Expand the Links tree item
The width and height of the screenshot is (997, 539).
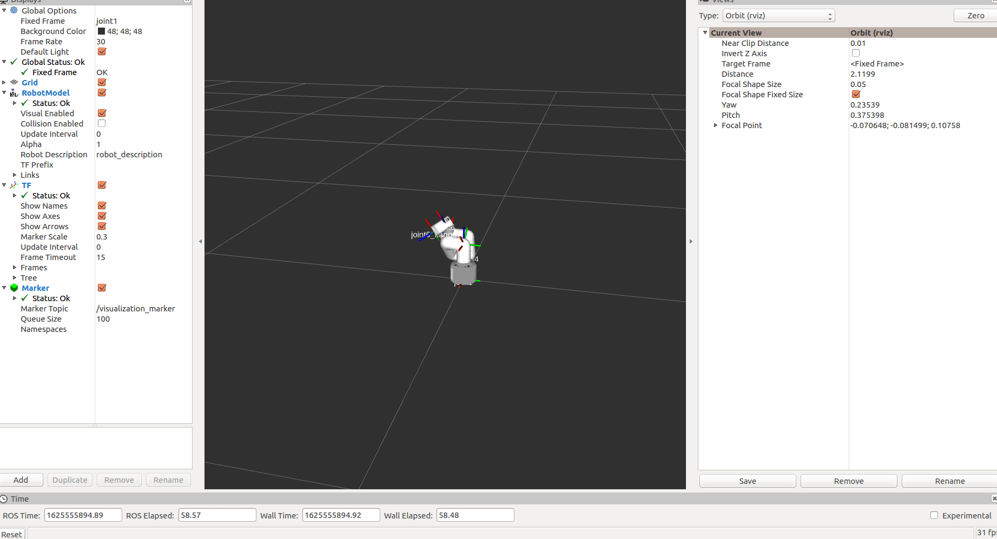click(15, 175)
